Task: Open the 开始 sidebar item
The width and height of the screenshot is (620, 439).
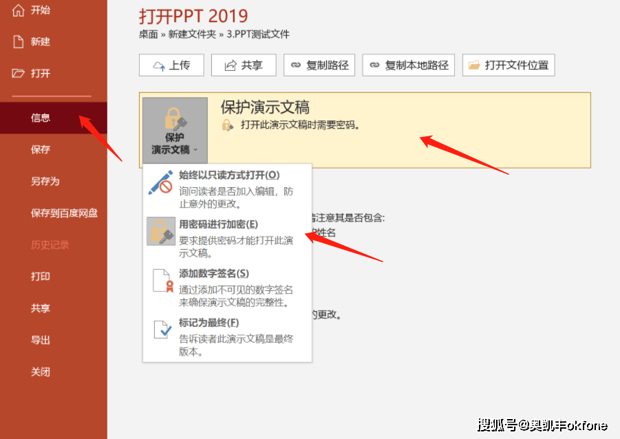Action: [54, 10]
